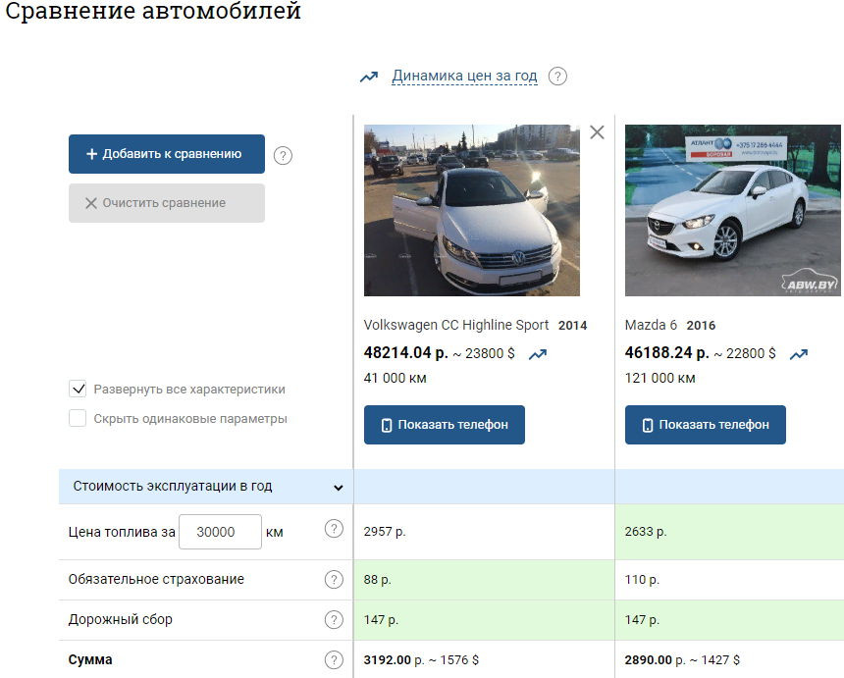Click price trend icon for Mazda 6

799,354
